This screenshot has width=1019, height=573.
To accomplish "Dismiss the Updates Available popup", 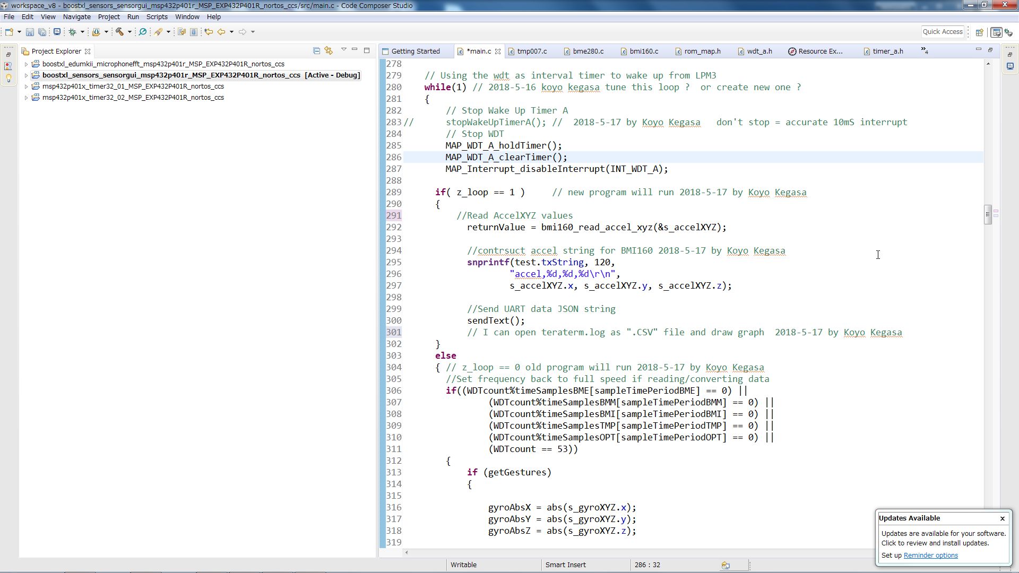I will pos(1002,518).
